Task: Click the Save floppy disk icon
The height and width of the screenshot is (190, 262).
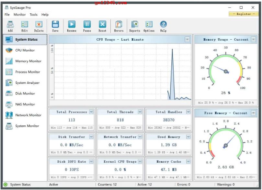Action: pyautogui.click(x=55, y=24)
